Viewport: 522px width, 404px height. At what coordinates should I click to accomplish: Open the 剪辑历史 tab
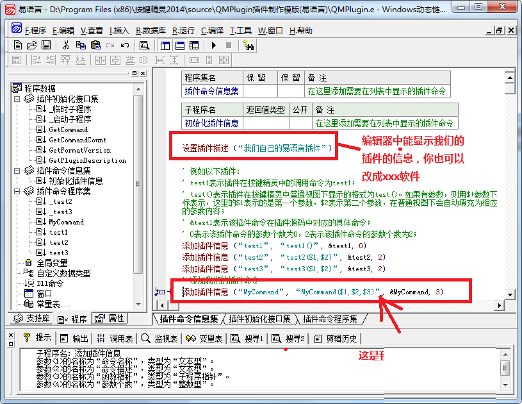click(x=336, y=339)
